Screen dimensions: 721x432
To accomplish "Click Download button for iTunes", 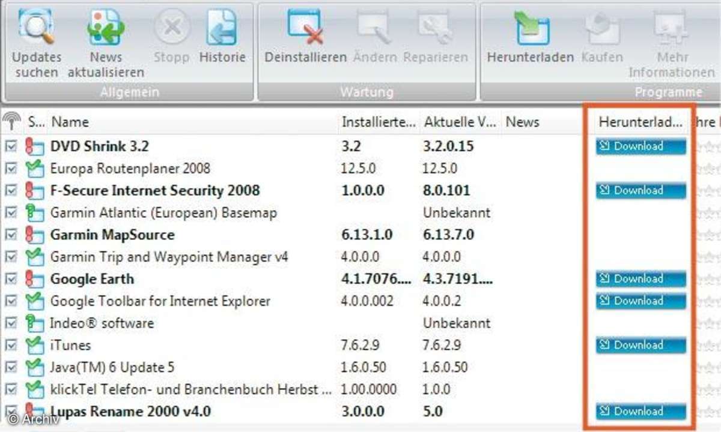I will pos(640,346).
